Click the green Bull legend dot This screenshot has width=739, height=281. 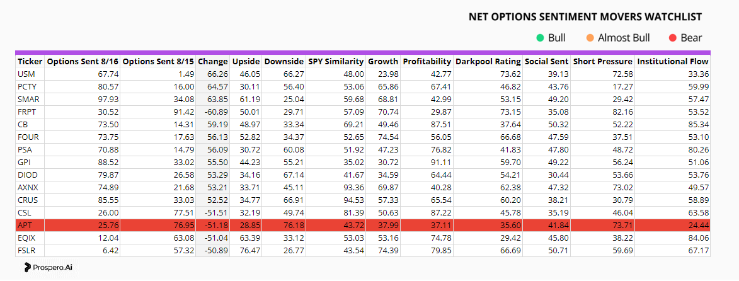[540, 38]
